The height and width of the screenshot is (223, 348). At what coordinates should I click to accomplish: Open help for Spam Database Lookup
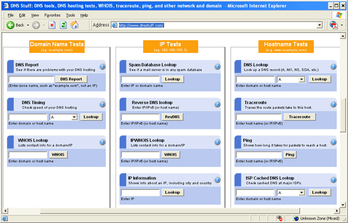point(217,66)
